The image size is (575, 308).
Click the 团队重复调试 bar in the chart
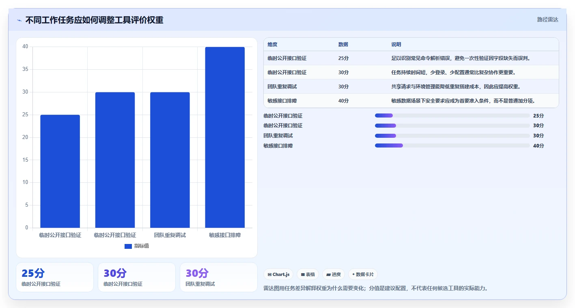pos(170,160)
